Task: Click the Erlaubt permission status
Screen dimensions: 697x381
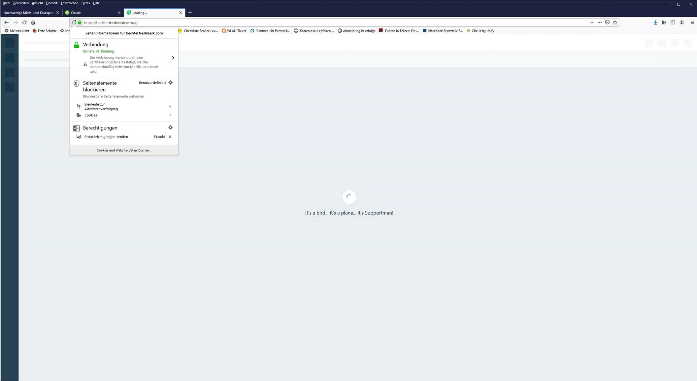Action: click(160, 137)
